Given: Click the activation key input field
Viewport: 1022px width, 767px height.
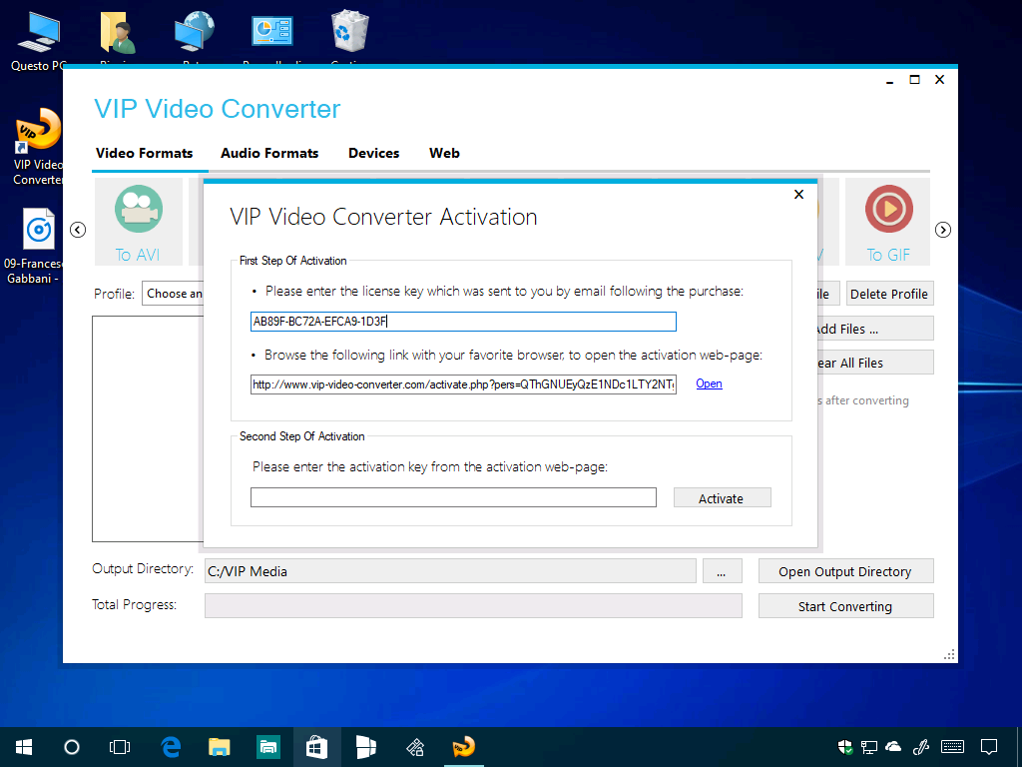Looking at the screenshot, I should click(453, 497).
